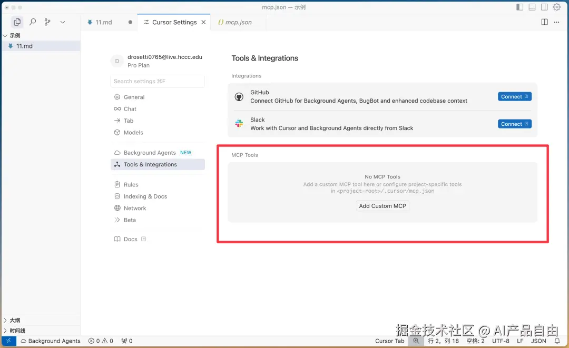Click LF line ending indicator
The width and height of the screenshot is (569, 348).
click(520, 341)
